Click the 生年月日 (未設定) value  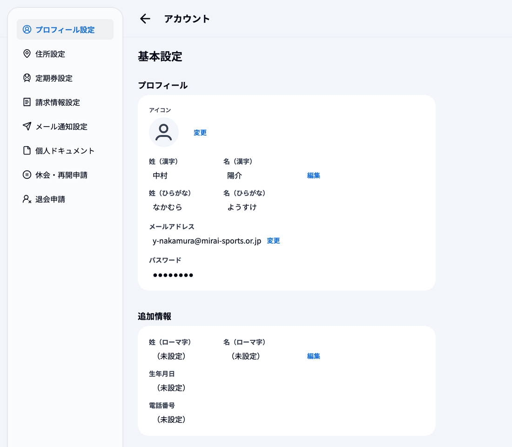[171, 387]
